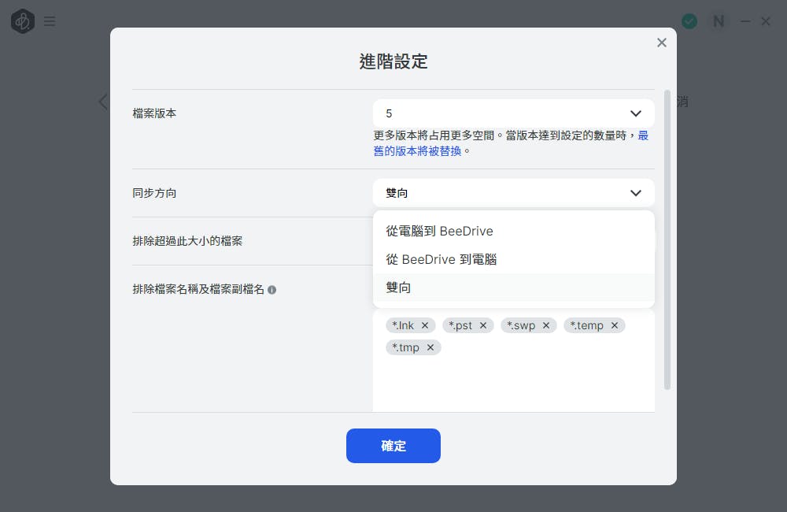
Task: Go back using the left arrow
Action: click(103, 102)
